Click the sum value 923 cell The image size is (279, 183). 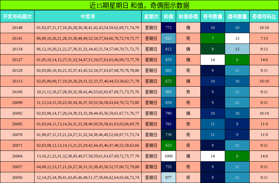(169, 38)
